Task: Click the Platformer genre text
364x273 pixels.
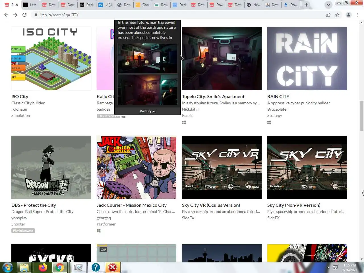Action: [106, 224]
